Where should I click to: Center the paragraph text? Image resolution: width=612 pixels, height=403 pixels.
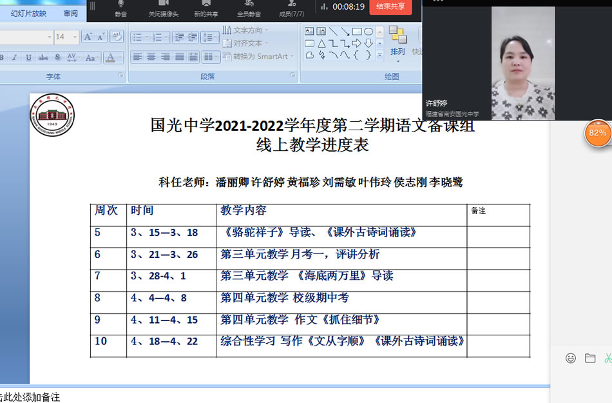151,57
